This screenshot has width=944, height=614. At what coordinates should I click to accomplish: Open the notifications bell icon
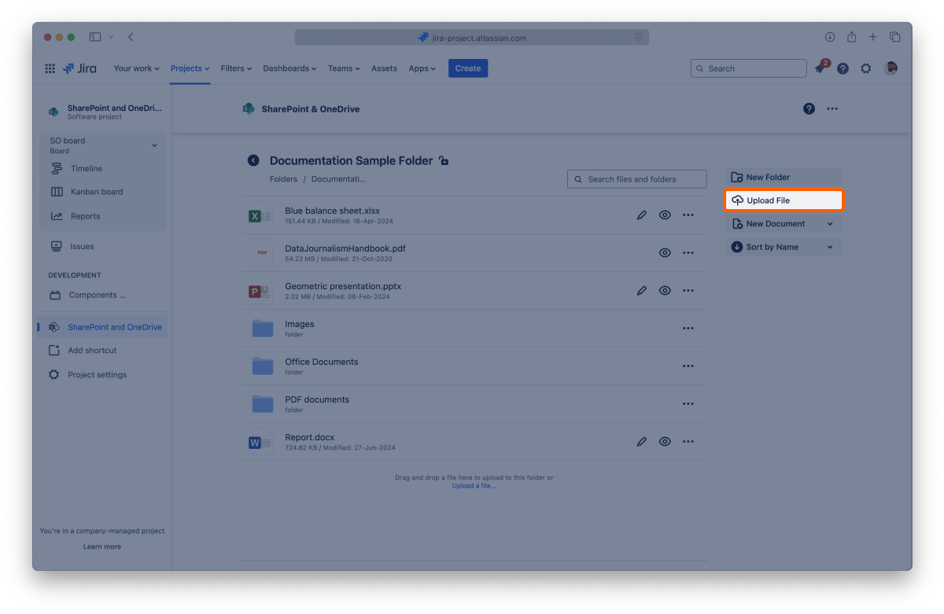[820, 68]
